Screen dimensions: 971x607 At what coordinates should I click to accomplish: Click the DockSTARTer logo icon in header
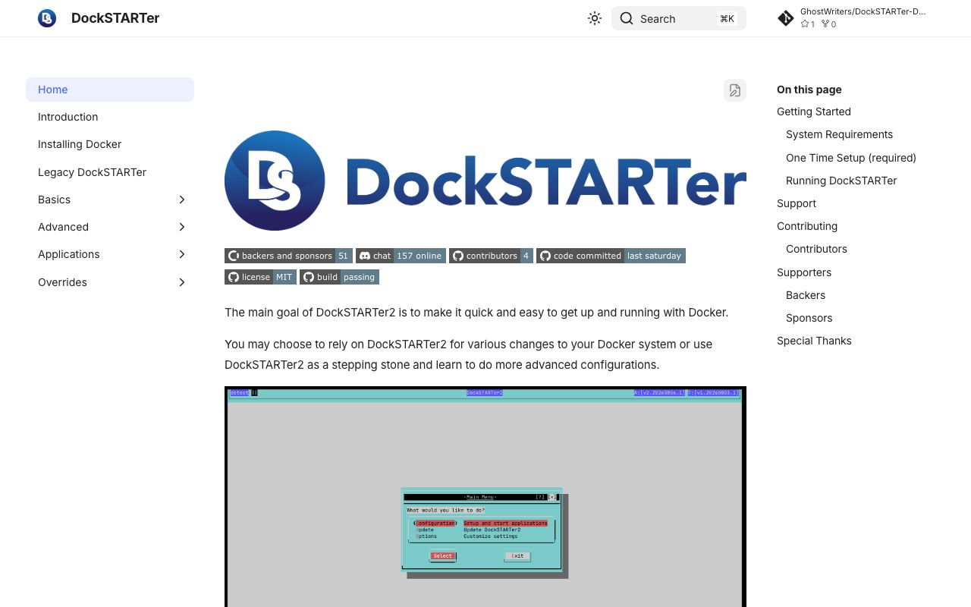pos(47,18)
